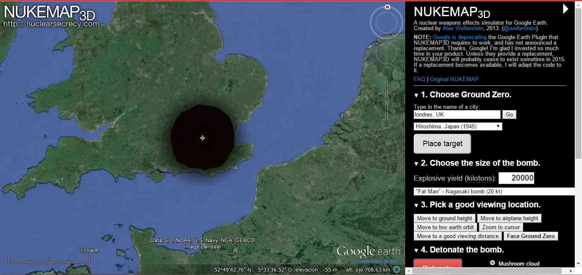
Task: Click the 'Data SIO, NOAA, U.S. Navy' attribution text
Action: coord(202,241)
